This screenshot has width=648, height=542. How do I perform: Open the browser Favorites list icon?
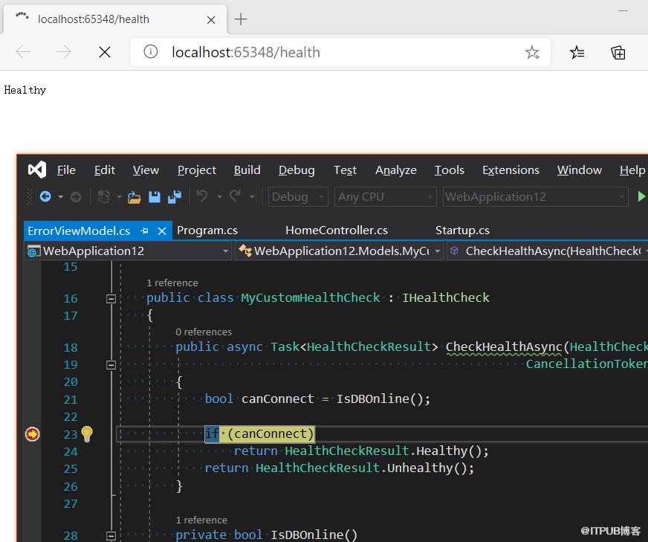577,53
